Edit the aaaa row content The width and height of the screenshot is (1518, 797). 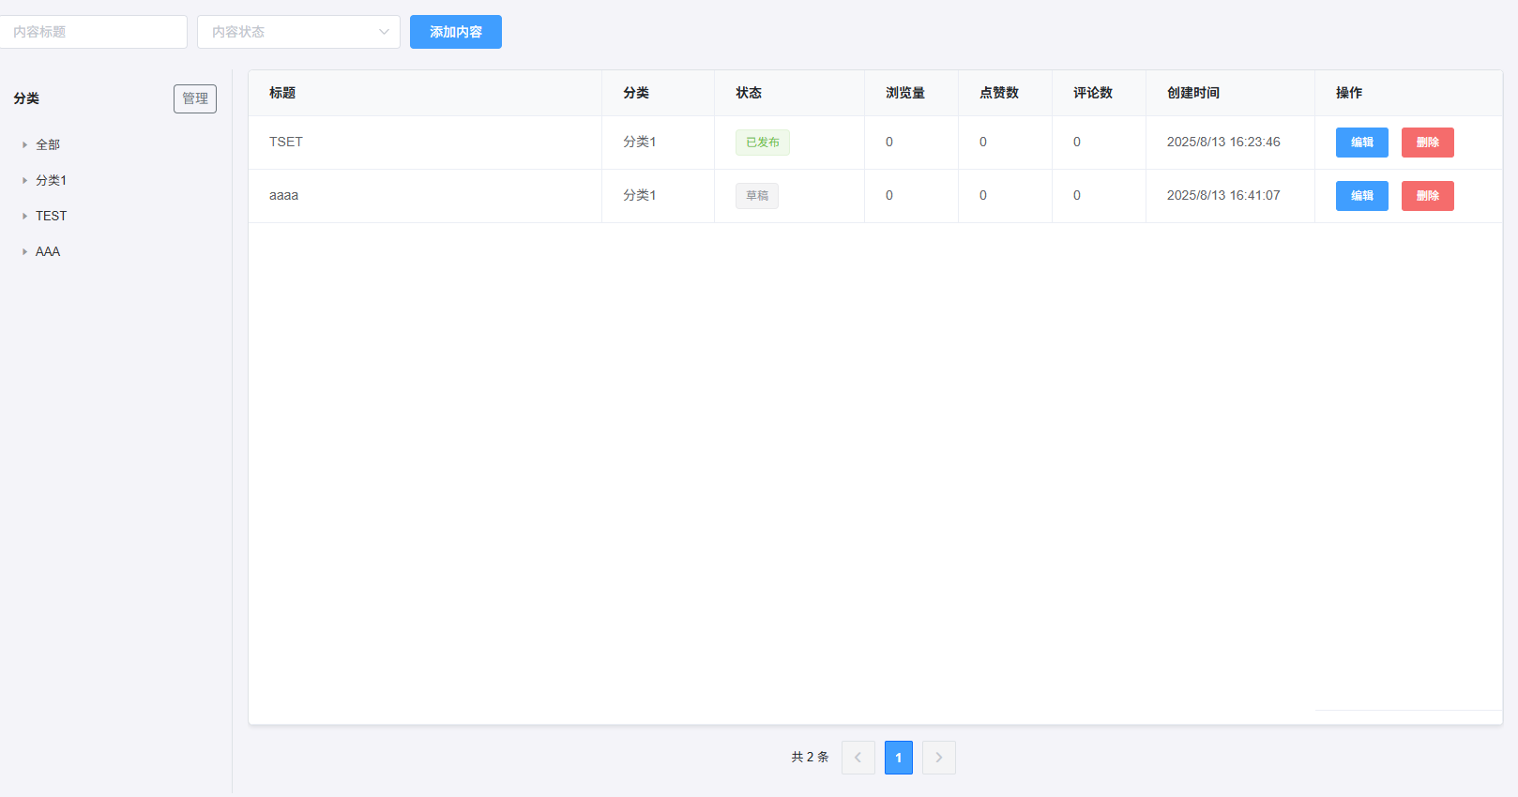(x=1361, y=196)
